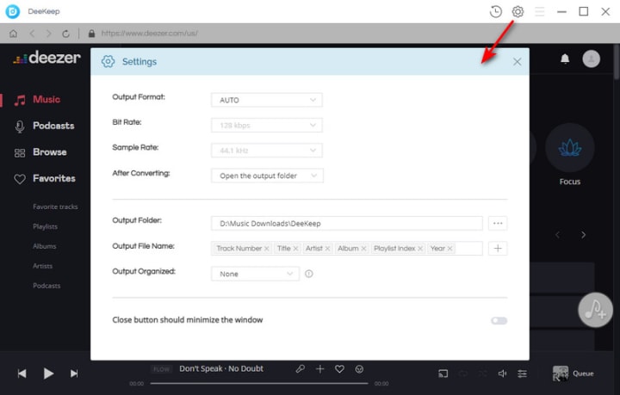Remove the Playlist Index tag
Image resolution: width=620 pixels, height=395 pixels.
tap(420, 249)
